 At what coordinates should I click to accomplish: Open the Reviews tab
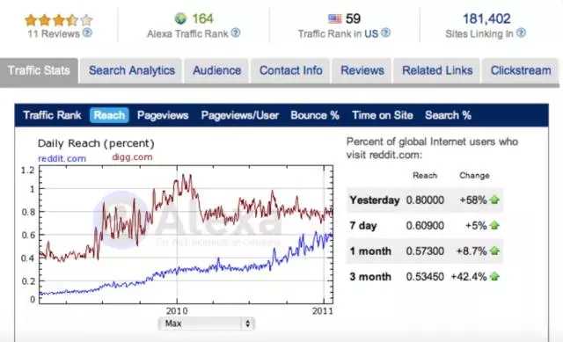(x=362, y=70)
